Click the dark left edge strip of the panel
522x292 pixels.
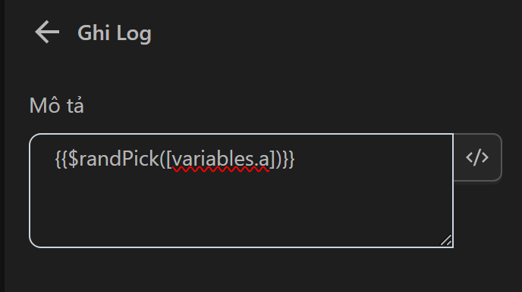click(2, 146)
